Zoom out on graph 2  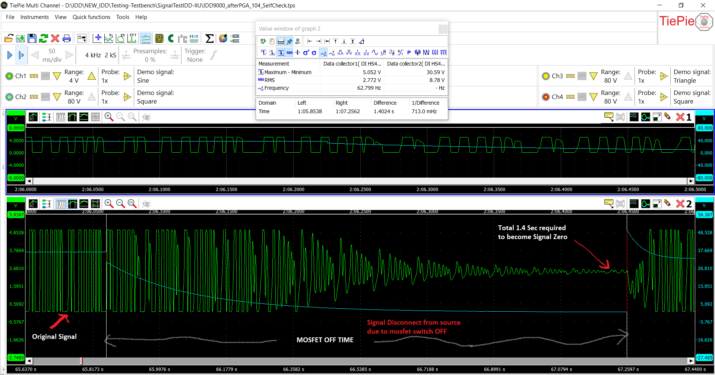point(120,203)
